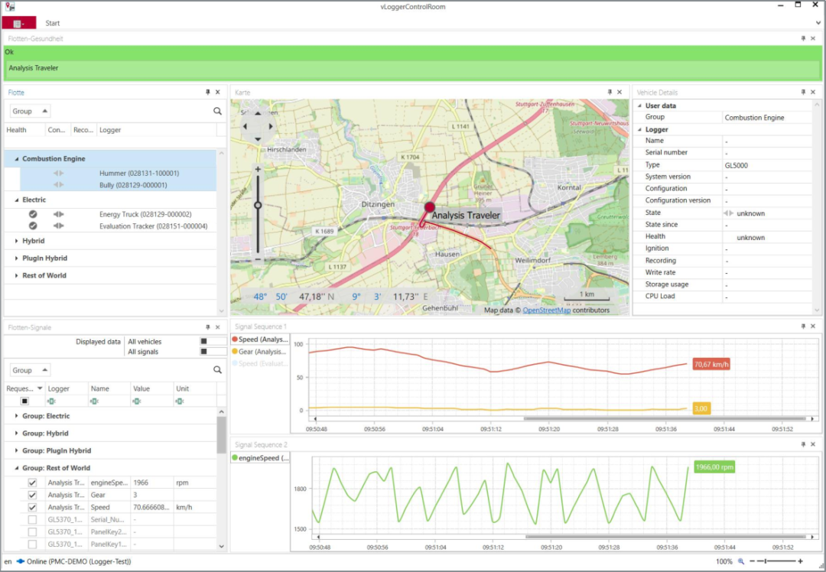Click the map zoom-in plus button

(258, 170)
